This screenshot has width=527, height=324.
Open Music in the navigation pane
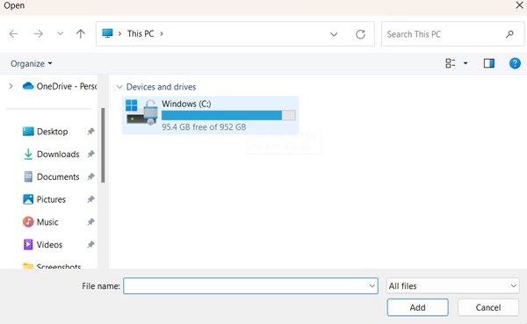click(47, 222)
